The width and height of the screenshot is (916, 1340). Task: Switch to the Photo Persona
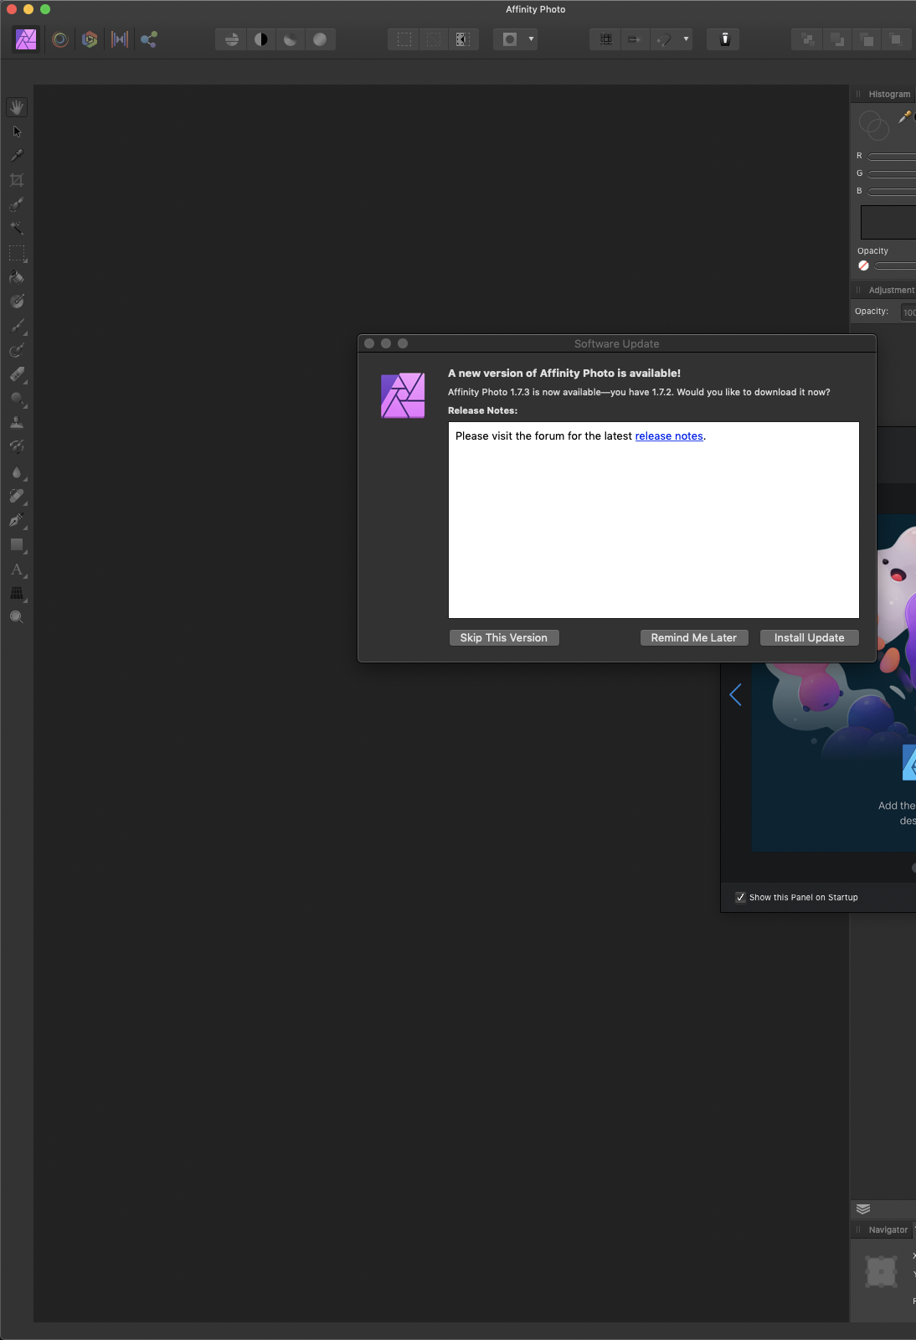point(27,39)
